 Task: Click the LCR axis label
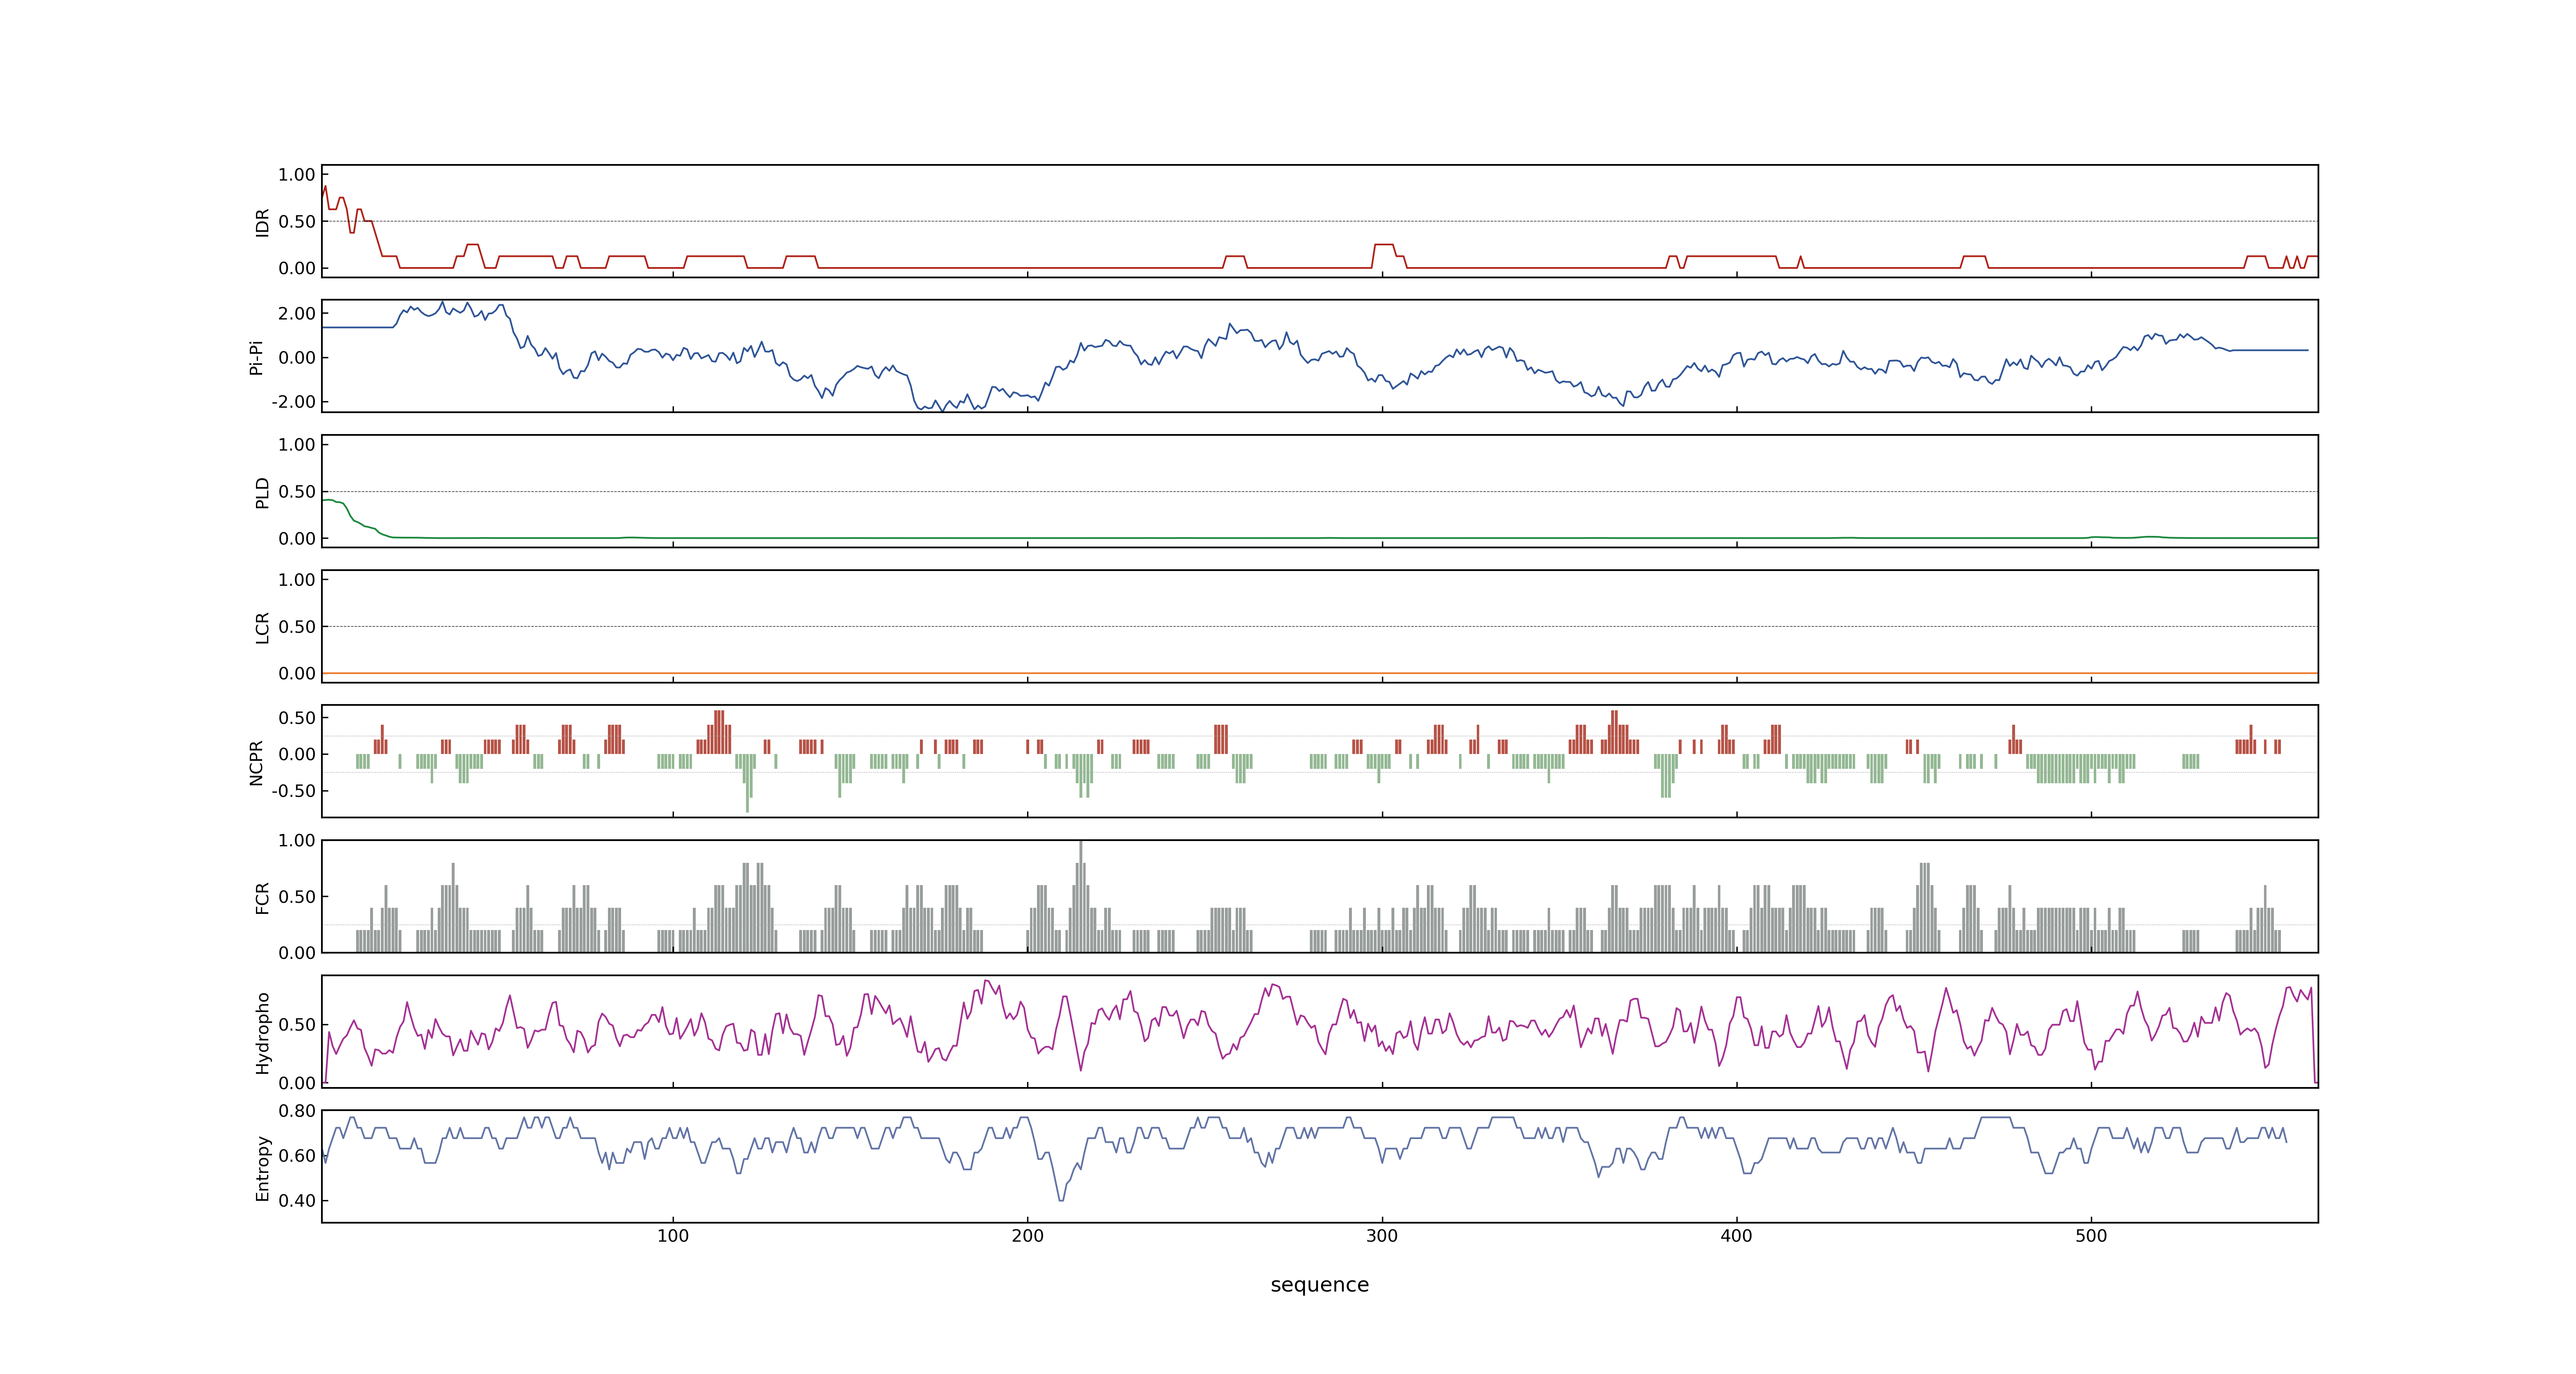263,627
